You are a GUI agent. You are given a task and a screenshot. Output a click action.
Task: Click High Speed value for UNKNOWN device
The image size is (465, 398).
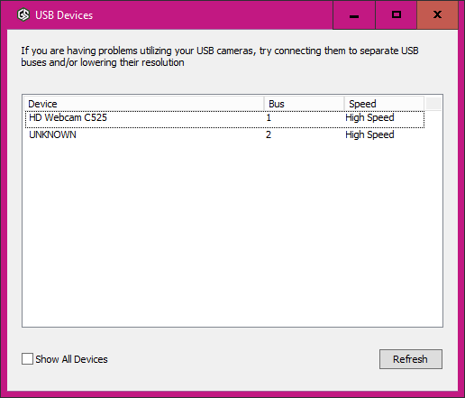[x=369, y=134]
